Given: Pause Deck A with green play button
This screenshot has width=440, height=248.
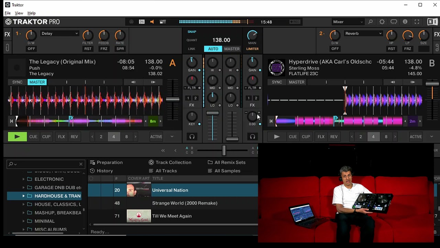Looking at the screenshot, I should click(17, 137).
